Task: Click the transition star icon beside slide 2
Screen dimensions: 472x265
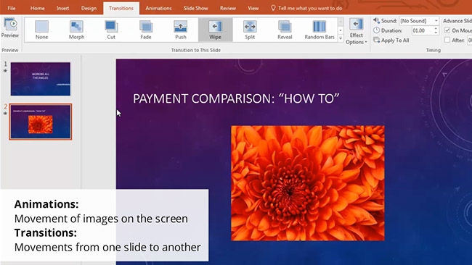Action: point(5,113)
